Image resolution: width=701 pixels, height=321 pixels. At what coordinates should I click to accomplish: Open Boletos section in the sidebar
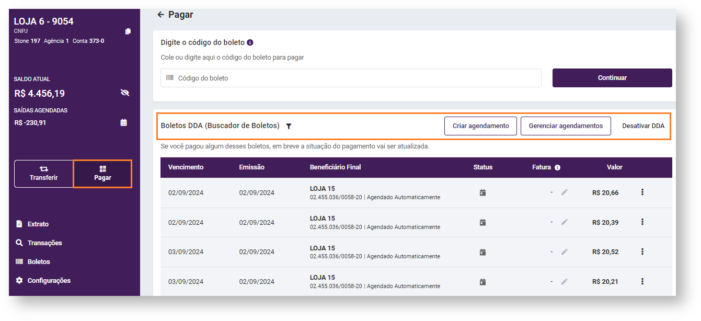pyautogui.click(x=38, y=261)
